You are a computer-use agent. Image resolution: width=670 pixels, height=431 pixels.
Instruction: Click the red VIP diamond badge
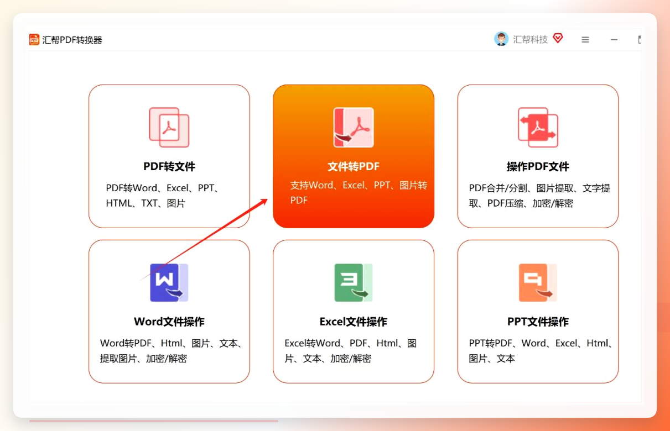(x=558, y=39)
